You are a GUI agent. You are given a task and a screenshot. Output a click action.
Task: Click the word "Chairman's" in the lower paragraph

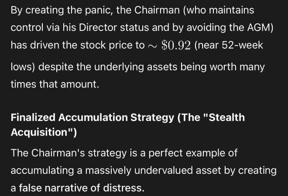[x=58, y=153]
